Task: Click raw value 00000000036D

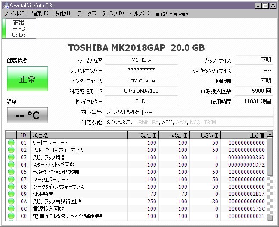Action: [247, 158]
